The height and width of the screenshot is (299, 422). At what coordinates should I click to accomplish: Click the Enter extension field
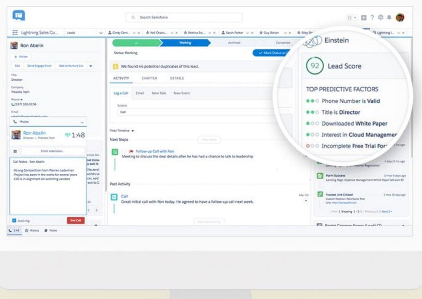[53, 151]
